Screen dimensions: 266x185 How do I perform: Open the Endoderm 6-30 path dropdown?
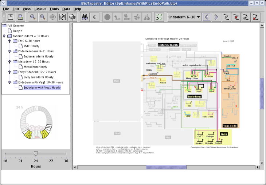coord(184,17)
